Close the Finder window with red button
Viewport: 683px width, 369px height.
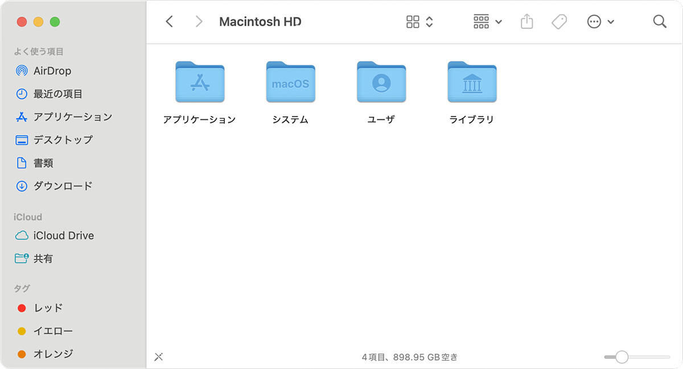click(22, 22)
